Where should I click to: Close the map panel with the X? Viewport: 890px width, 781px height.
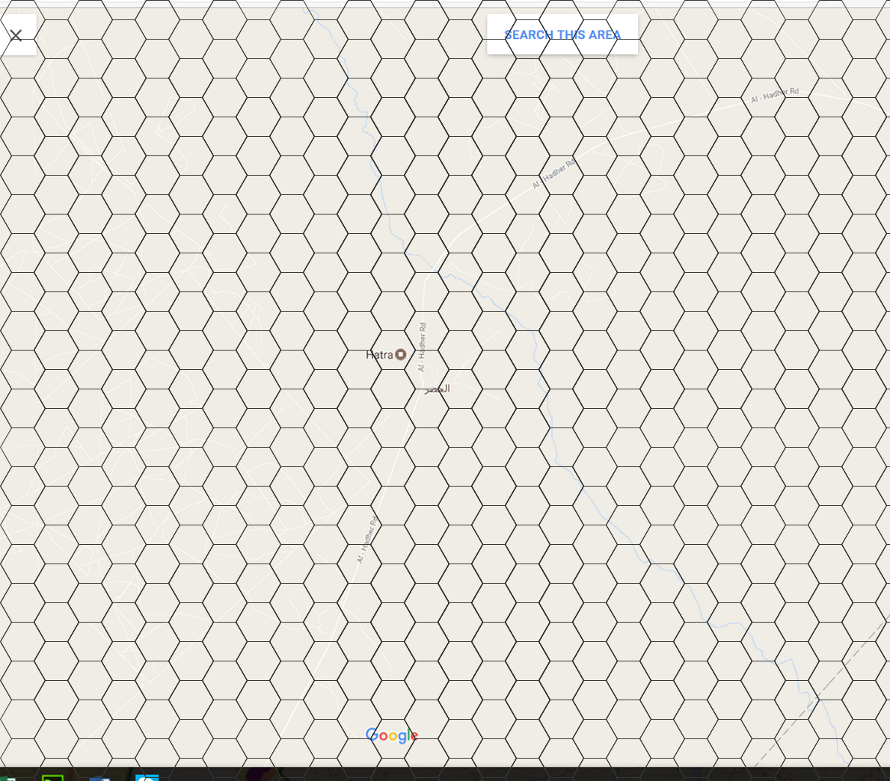(x=16, y=35)
